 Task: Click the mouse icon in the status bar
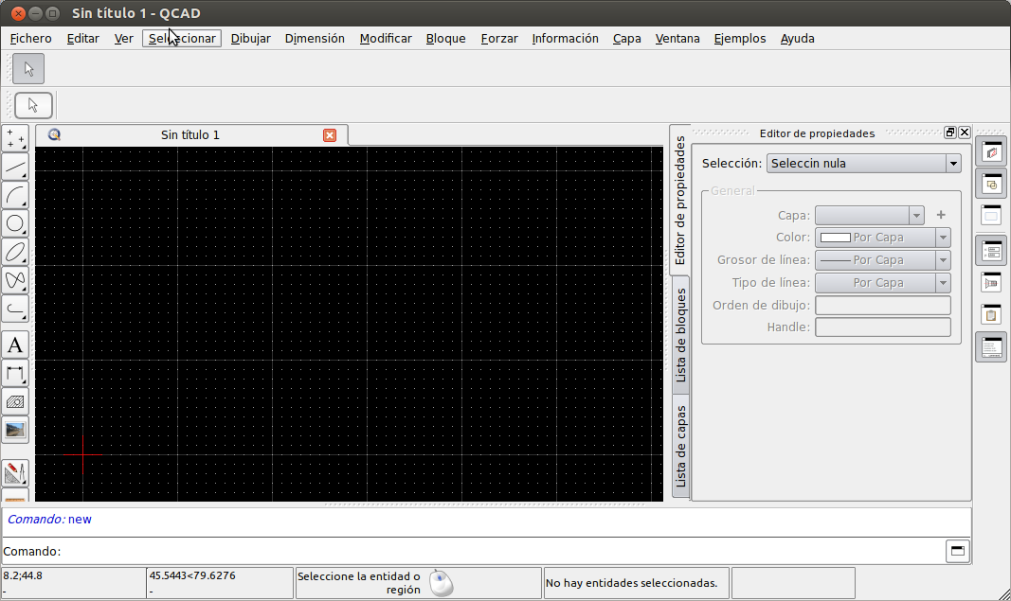[x=442, y=583]
